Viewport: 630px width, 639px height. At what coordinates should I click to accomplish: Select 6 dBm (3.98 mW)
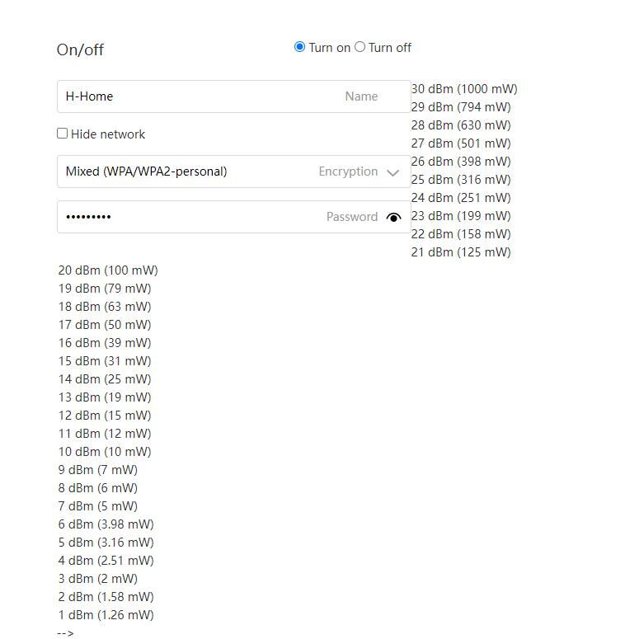point(106,524)
